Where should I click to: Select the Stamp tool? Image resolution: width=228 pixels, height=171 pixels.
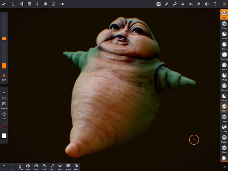224,128
